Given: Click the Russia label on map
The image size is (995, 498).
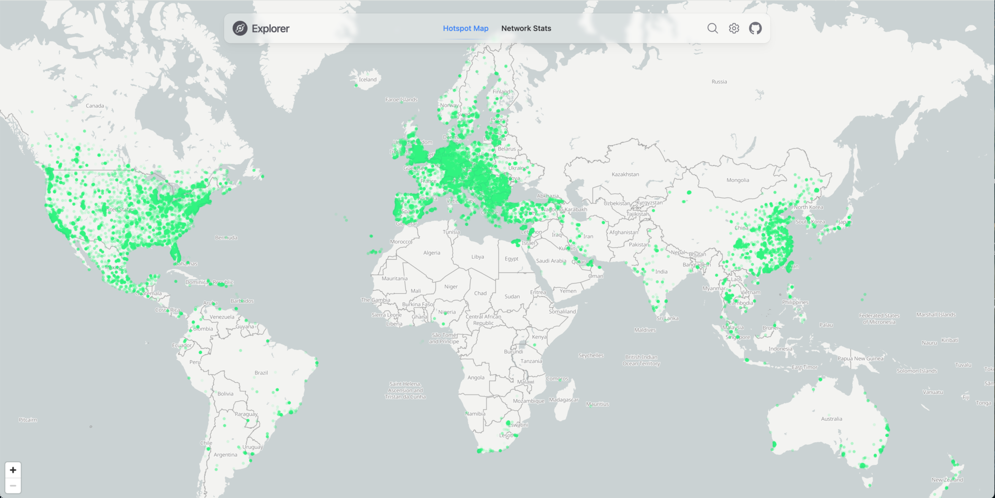Looking at the screenshot, I should click(719, 82).
